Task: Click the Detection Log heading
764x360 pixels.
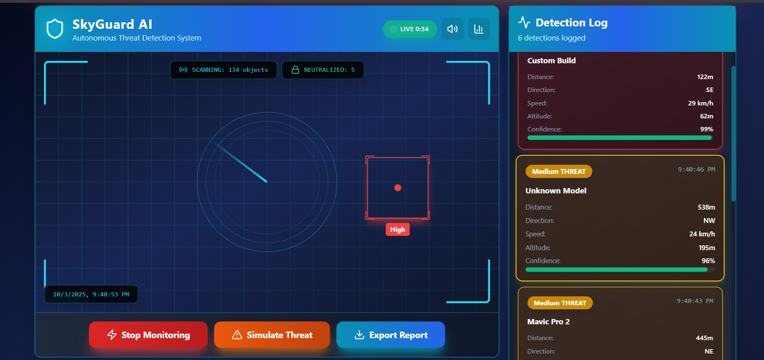Action: (571, 23)
